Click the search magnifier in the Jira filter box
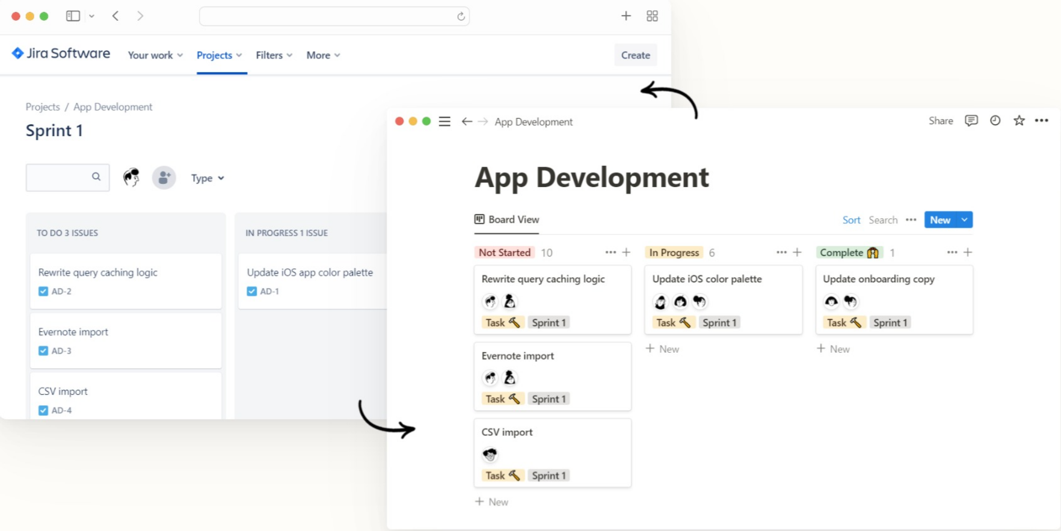Viewport: 1061px width, 531px height. click(x=96, y=177)
